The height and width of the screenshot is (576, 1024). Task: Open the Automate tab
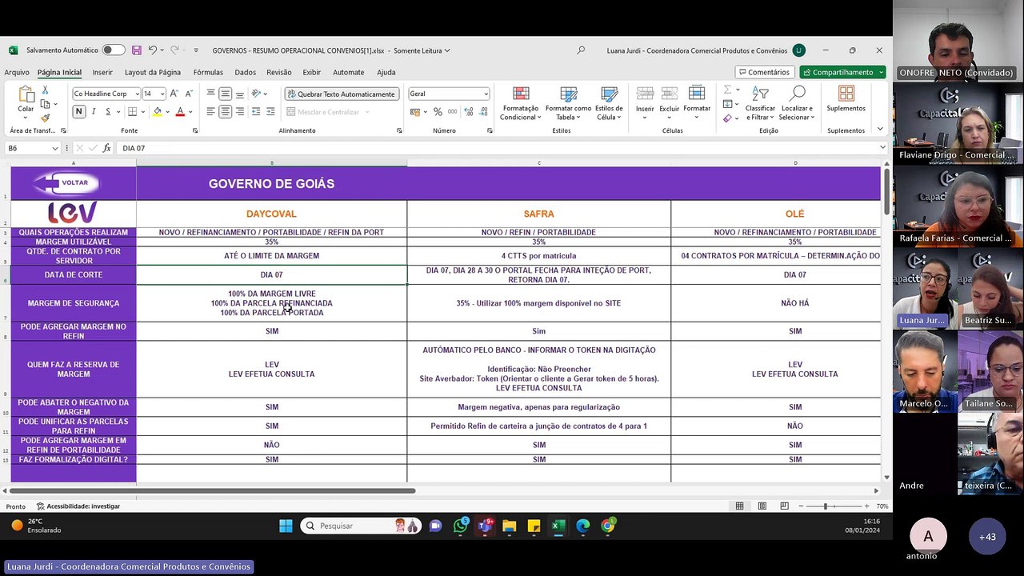point(348,72)
